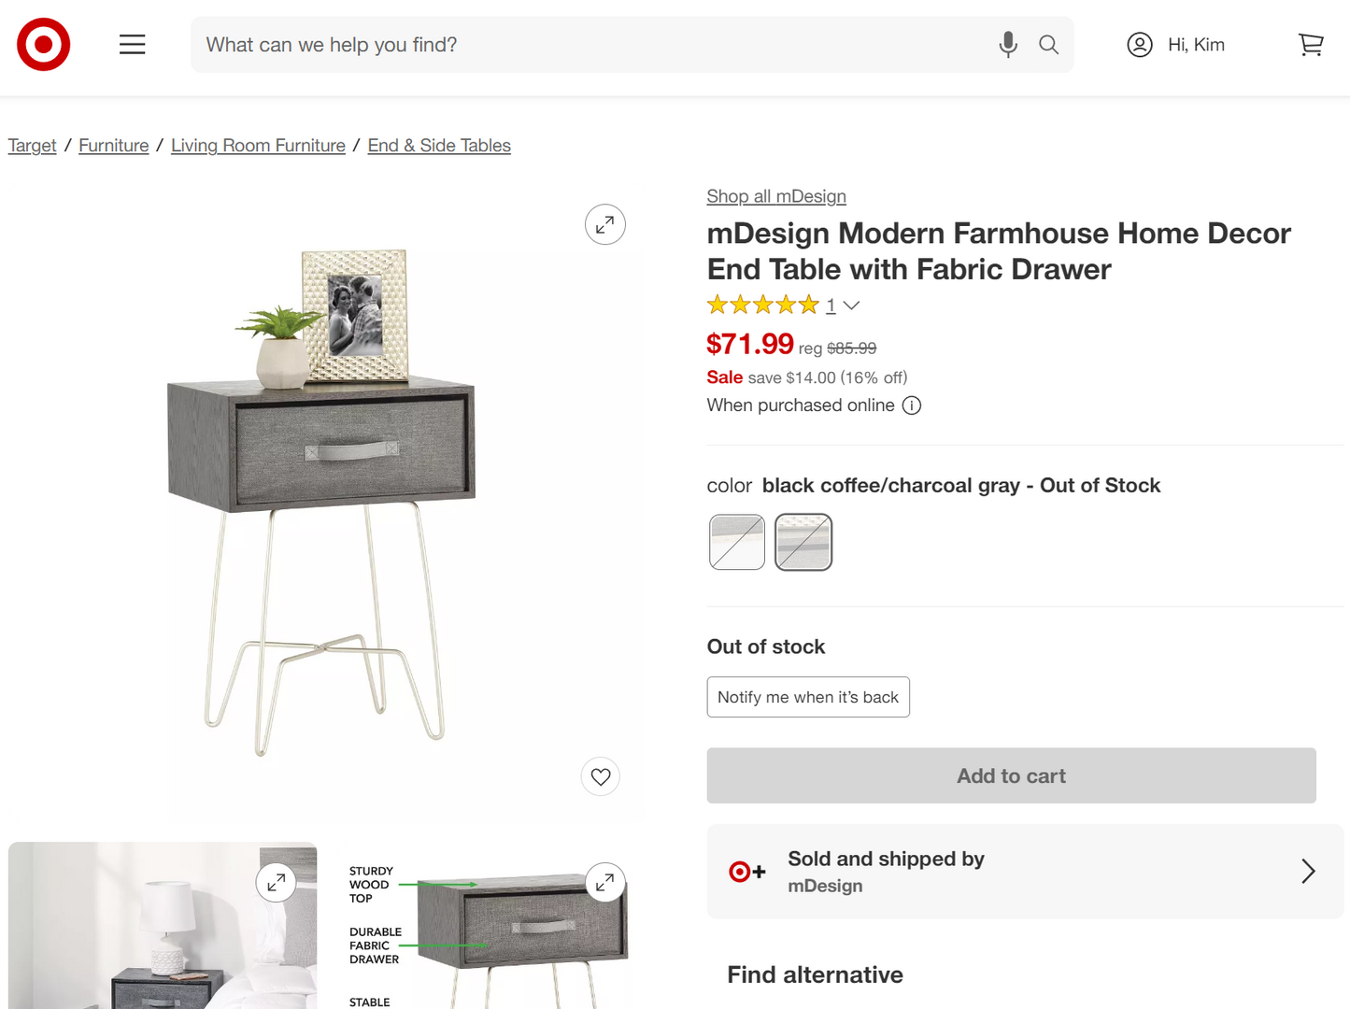Click the Notify me when it's back button
Image resolution: width=1350 pixels, height=1009 pixels.
tap(807, 697)
